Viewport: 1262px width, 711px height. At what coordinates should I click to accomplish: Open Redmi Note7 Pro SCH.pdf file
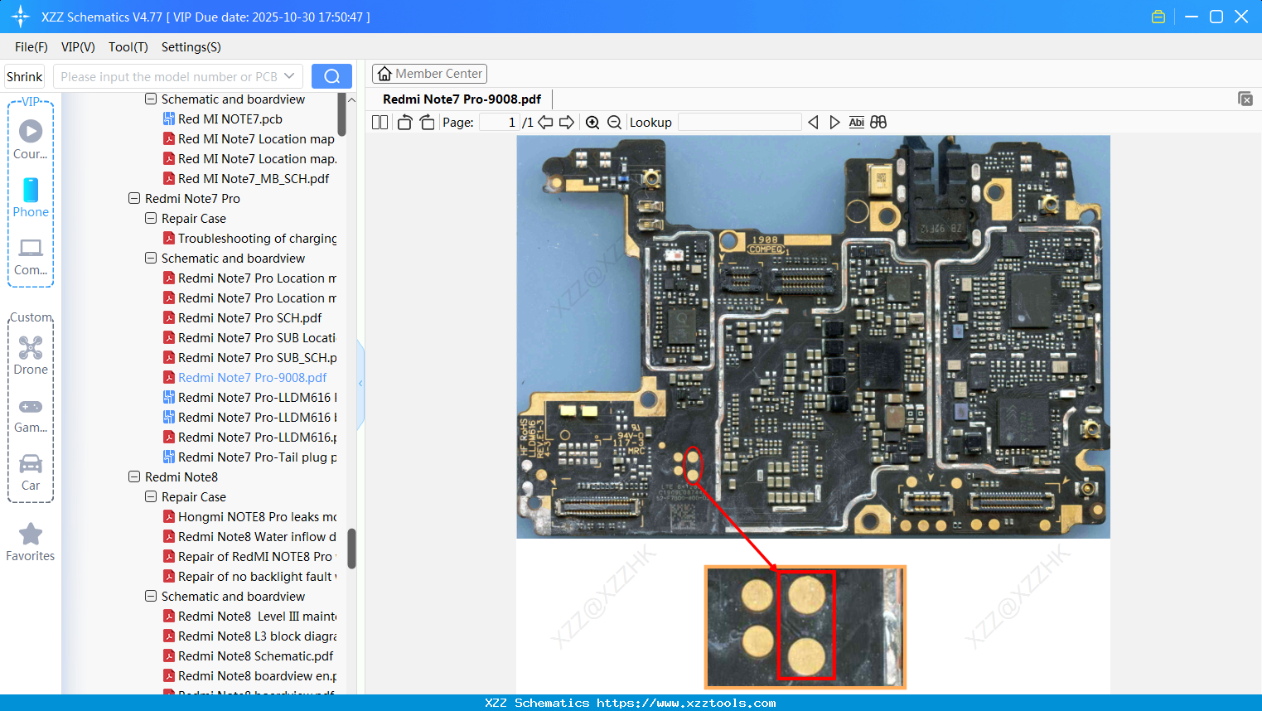click(249, 318)
